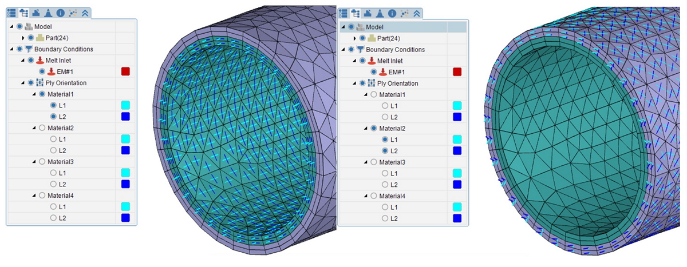This screenshot has height=267, width=687.
Task: Collapse Material1 node in left panel
Action: pyautogui.click(x=34, y=94)
